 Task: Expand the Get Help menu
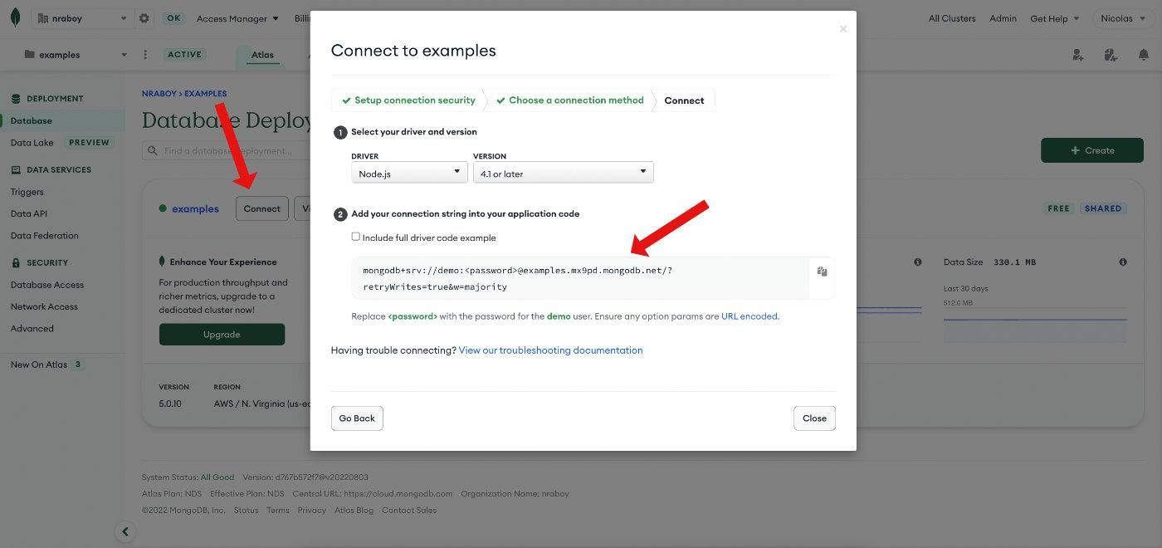[x=1054, y=18]
